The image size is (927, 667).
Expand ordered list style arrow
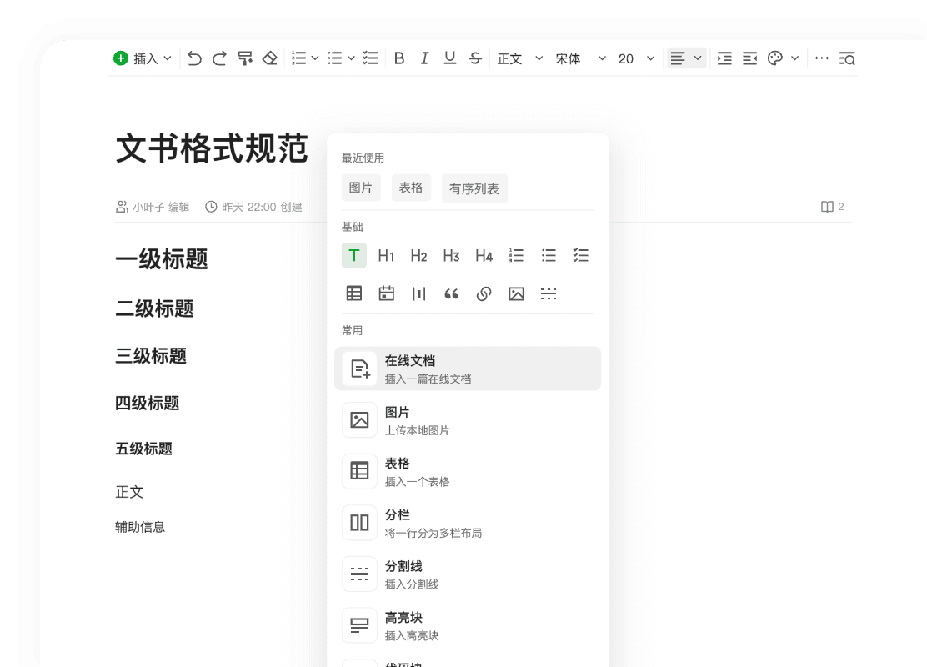(x=315, y=58)
